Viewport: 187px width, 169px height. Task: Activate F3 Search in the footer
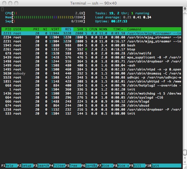[41, 166]
